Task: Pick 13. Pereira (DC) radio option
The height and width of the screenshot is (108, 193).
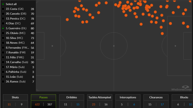Action: click(x=3, y=18)
